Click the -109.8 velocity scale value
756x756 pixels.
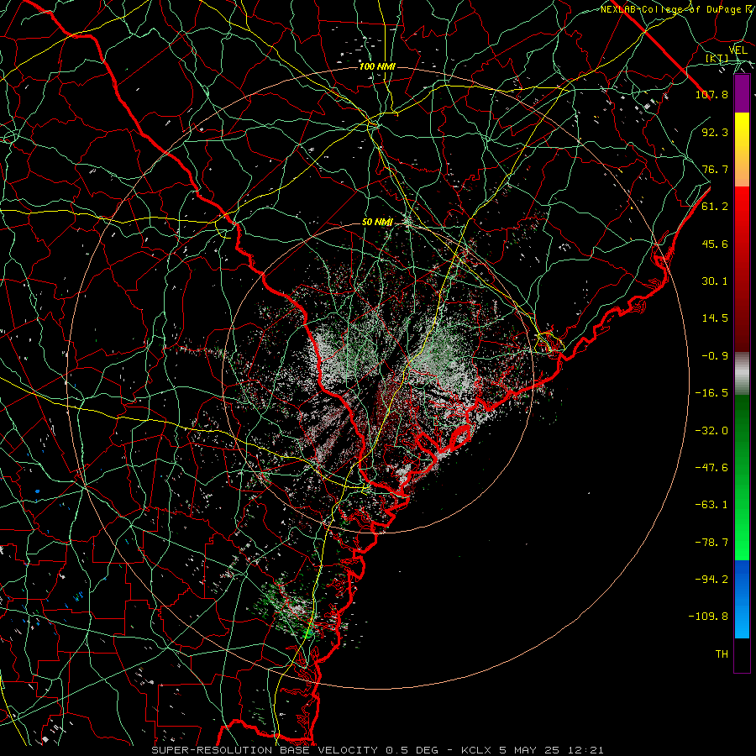[x=708, y=617]
